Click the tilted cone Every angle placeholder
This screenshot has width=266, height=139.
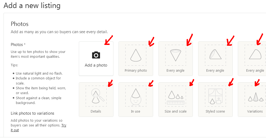215,54
